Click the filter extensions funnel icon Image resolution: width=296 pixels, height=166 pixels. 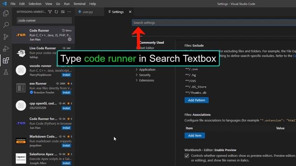pos(50,12)
